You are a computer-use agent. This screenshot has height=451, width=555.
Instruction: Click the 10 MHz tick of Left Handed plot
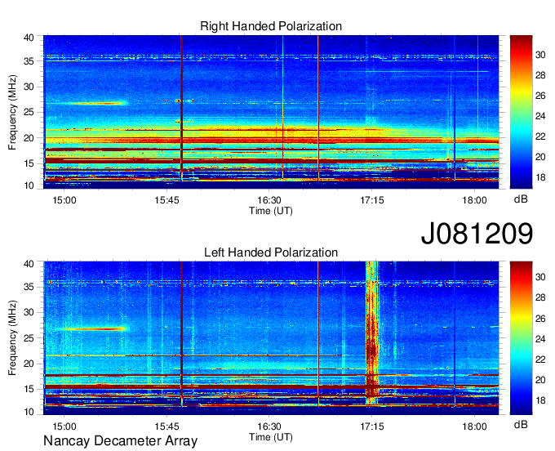click(x=29, y=412)
